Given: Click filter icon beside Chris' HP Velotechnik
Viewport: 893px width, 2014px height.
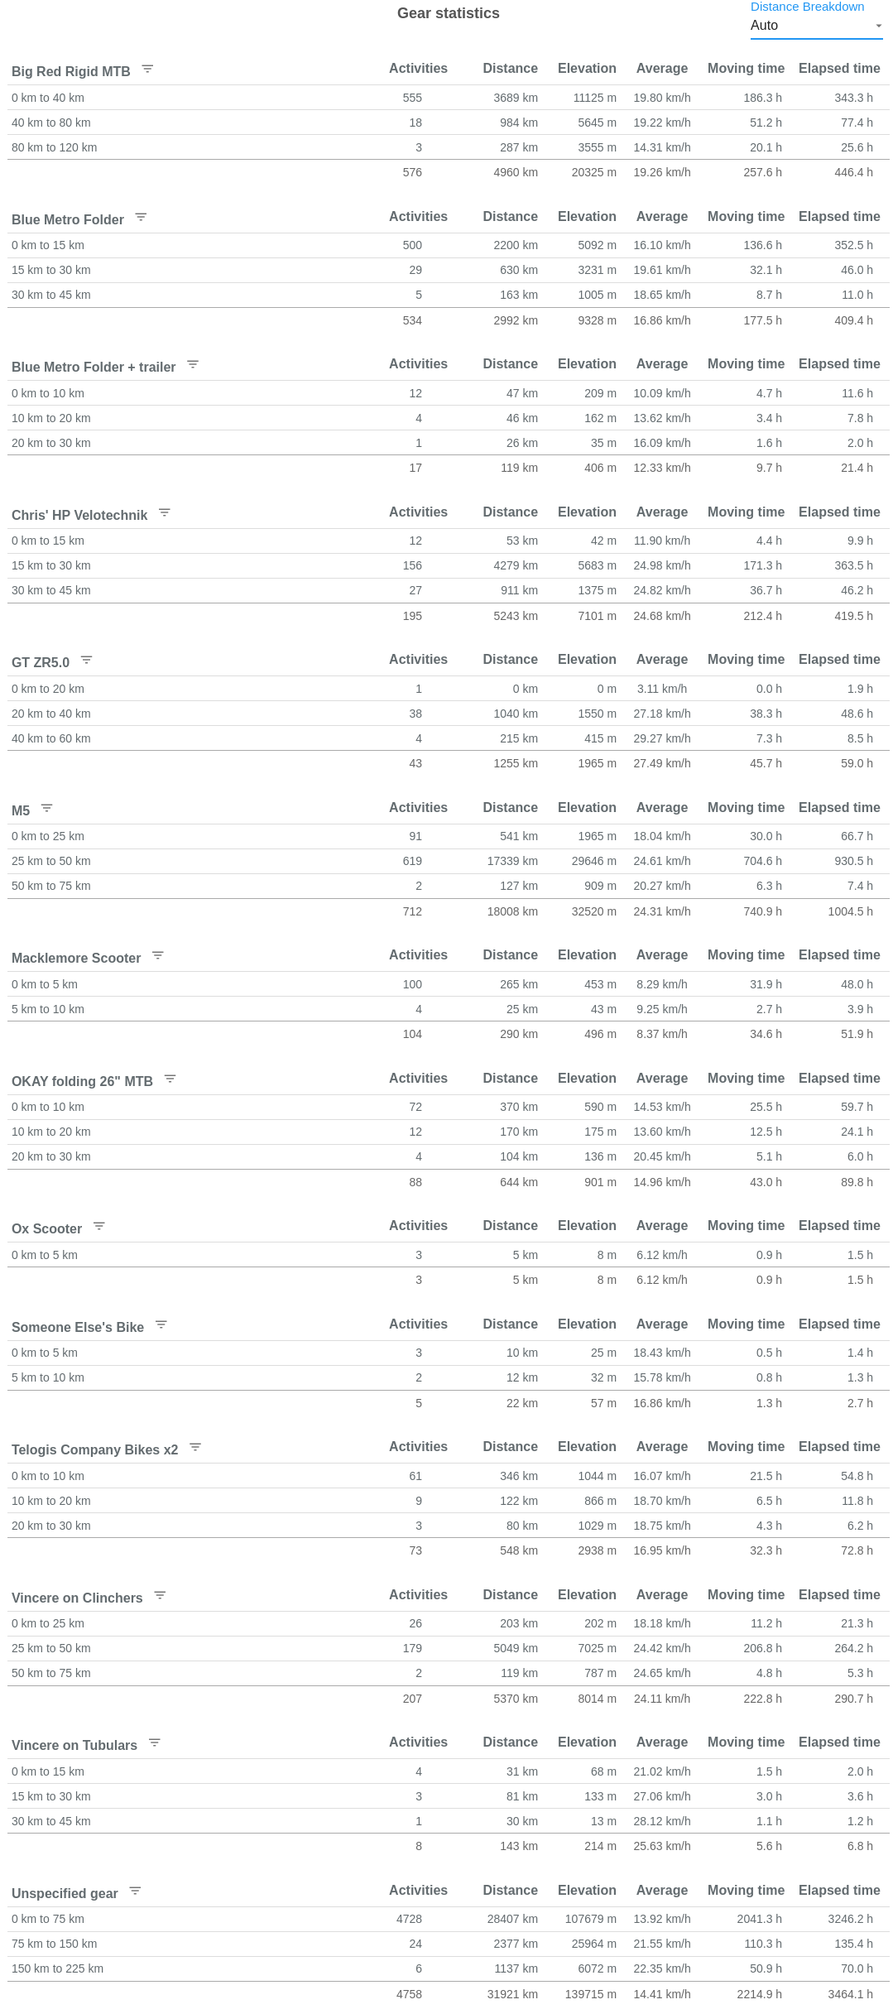Looking at the screenshot, I should [x=165, y=512].
